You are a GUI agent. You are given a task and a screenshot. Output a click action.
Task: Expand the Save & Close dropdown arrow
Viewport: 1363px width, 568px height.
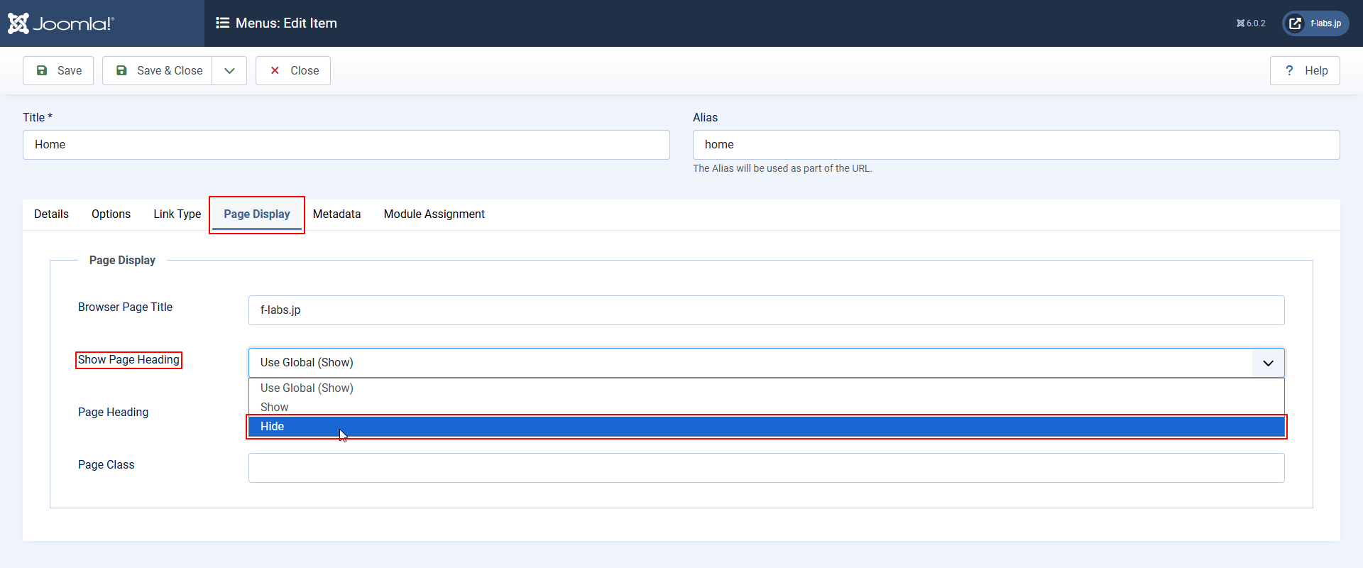[x=229, y=71]
